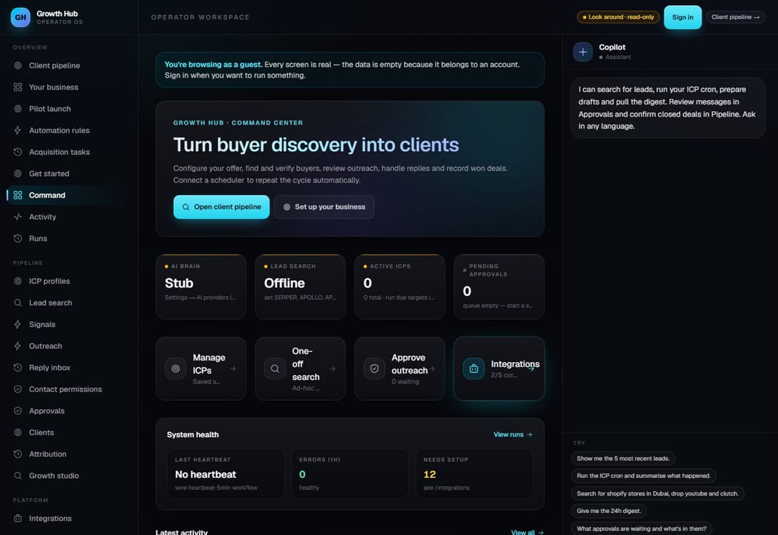Image resolution: width=778 pixels, height=535 pixels.
Task: Click the Reply inbox clock icon
Action: pos(18,368)
